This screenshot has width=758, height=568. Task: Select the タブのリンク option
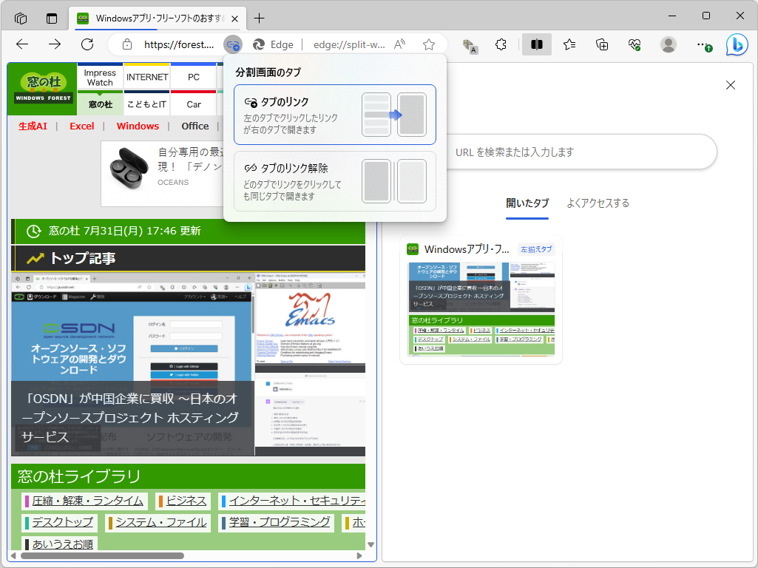(334, 115)
